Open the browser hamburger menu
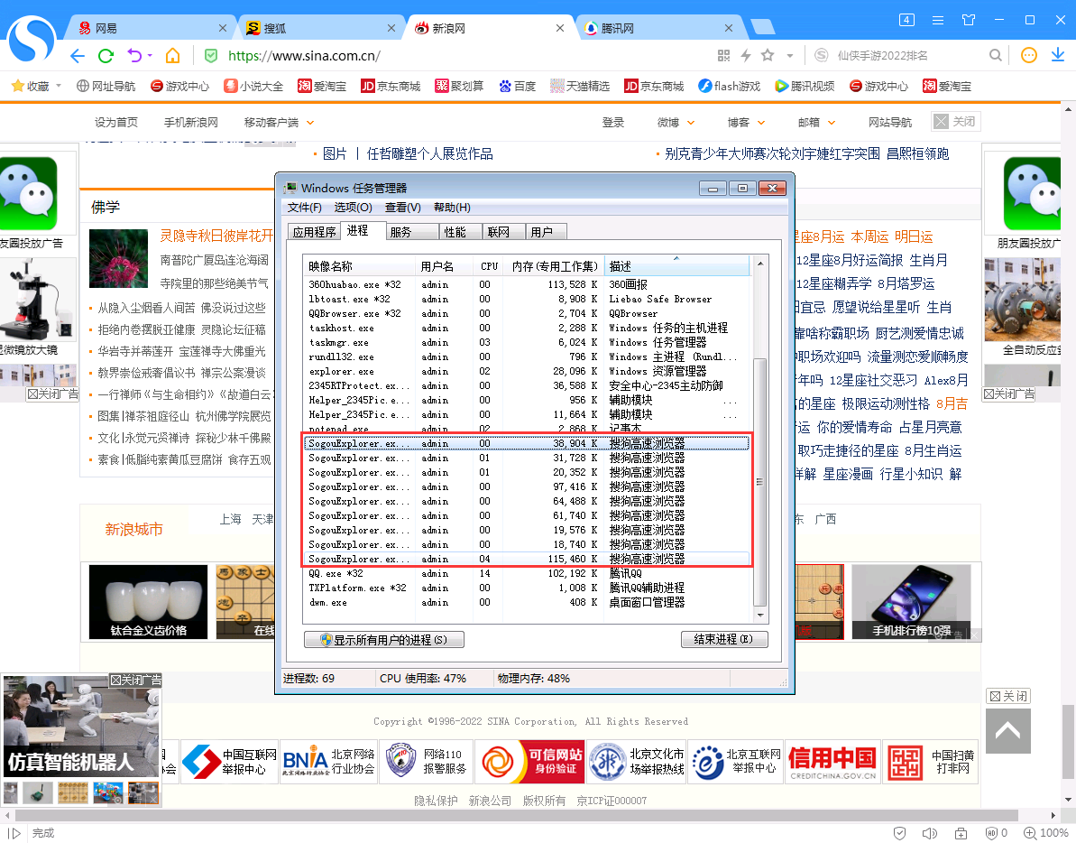The height and width of the screenshot is (843, 1076). [937, 20]
